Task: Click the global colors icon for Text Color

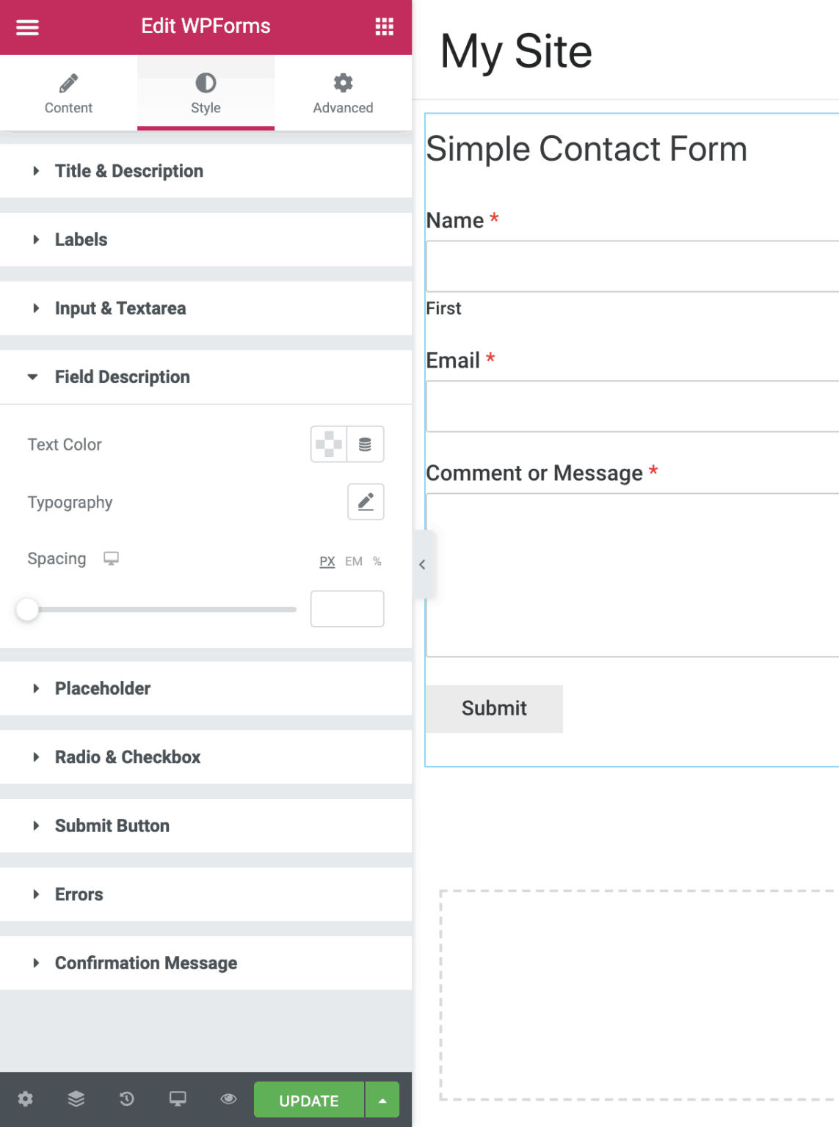Action: [366, 444]
